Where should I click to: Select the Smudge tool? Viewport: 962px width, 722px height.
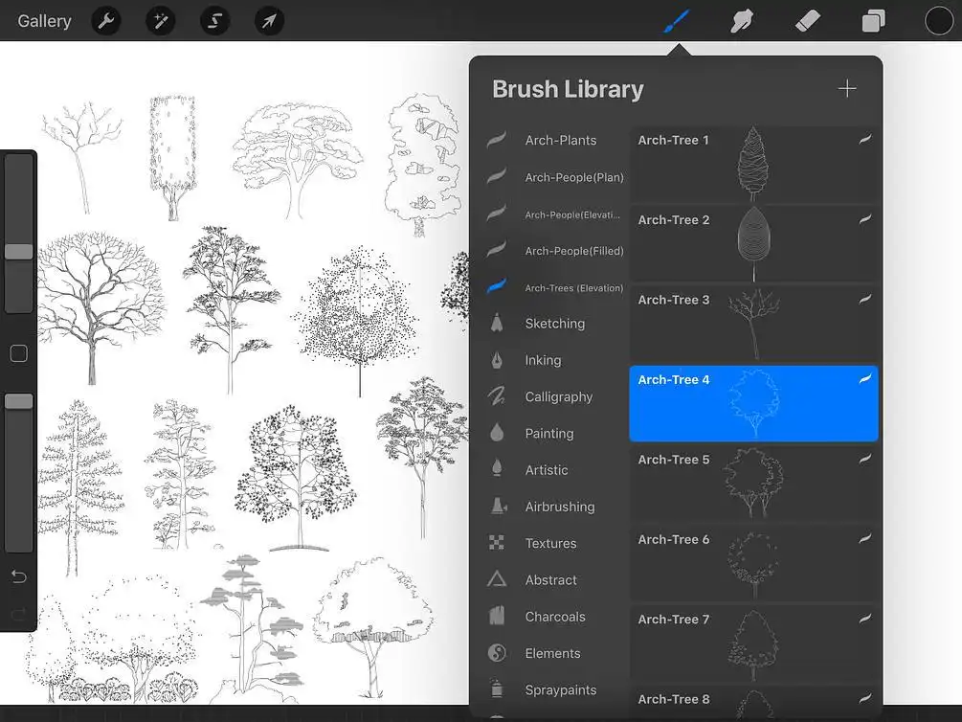pyautogui.click(x=742, y=19)
